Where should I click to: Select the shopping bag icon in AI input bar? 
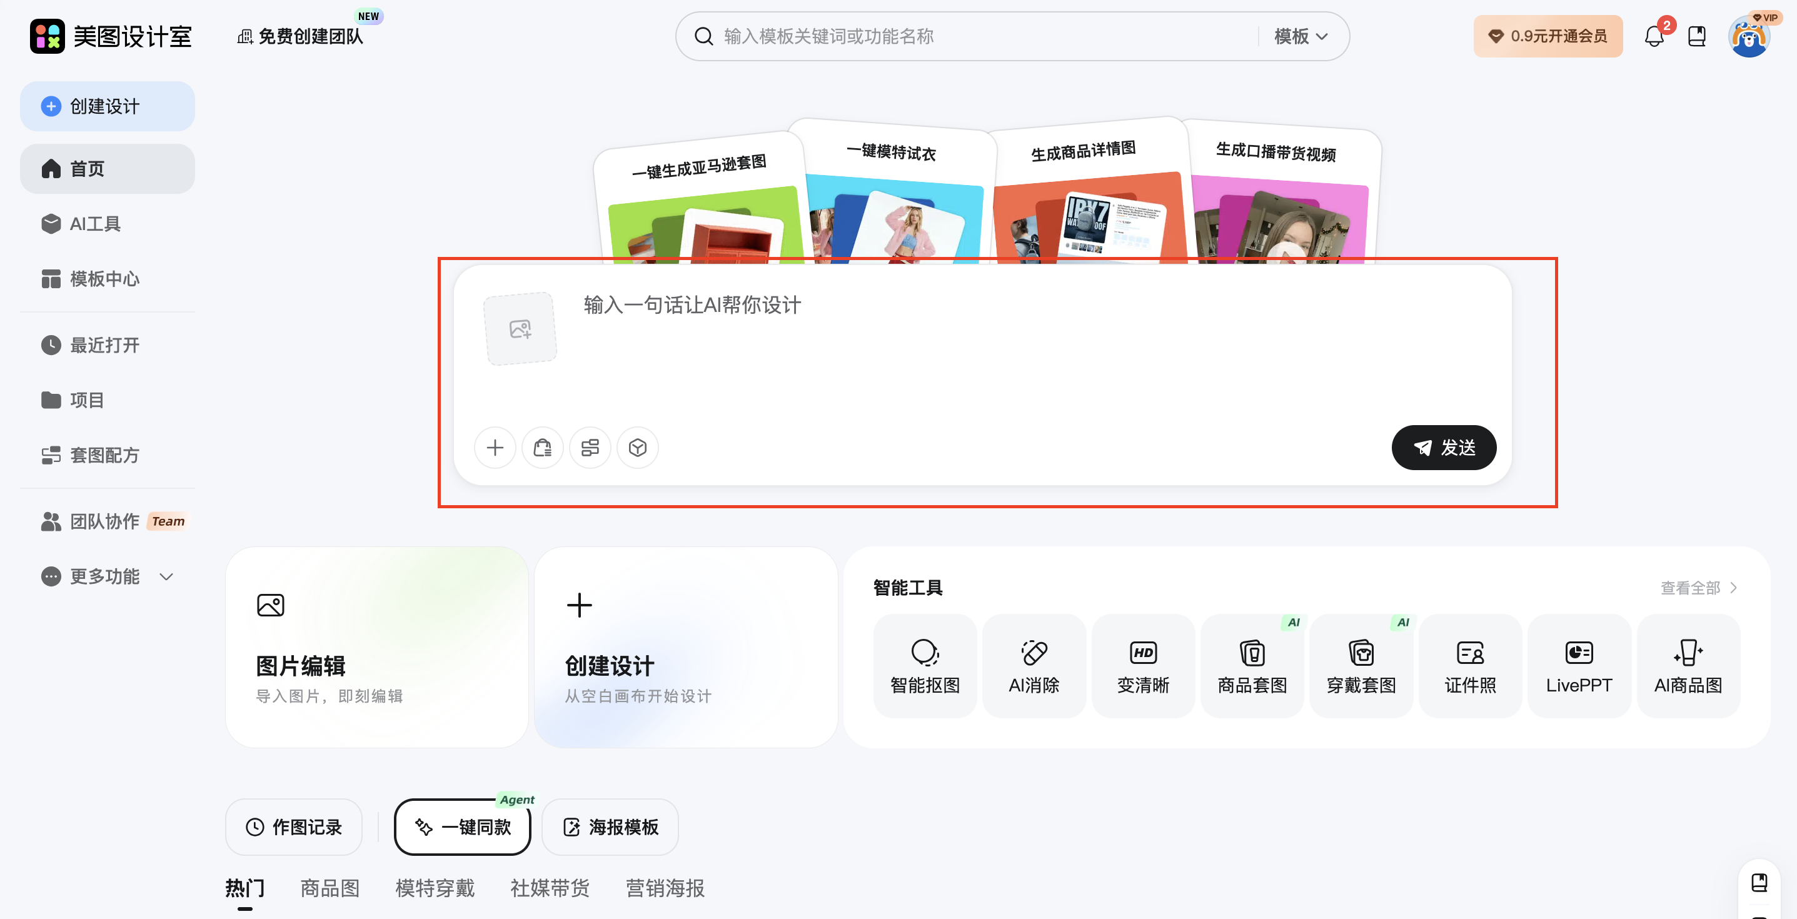click(543, 447)
